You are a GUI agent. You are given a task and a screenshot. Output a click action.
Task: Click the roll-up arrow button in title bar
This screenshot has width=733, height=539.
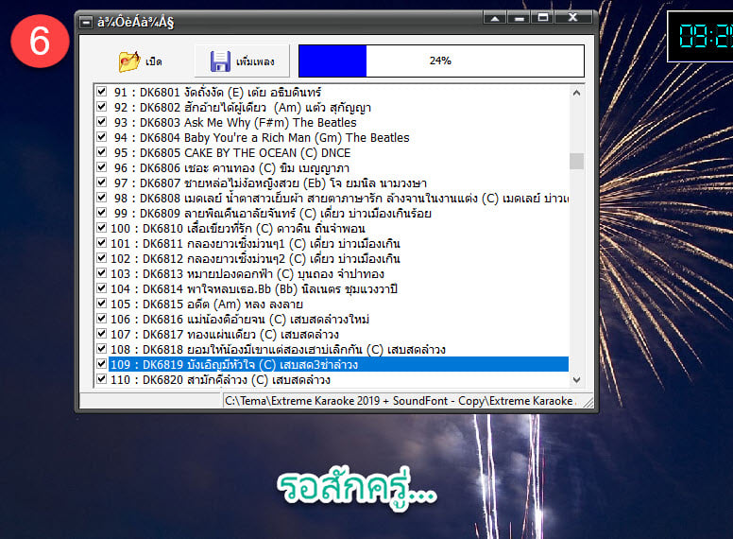click(493, 18)
